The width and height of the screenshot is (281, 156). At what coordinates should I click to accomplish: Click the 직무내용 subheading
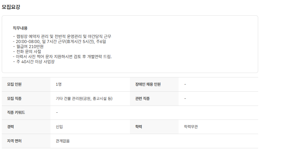click(20, 28)
